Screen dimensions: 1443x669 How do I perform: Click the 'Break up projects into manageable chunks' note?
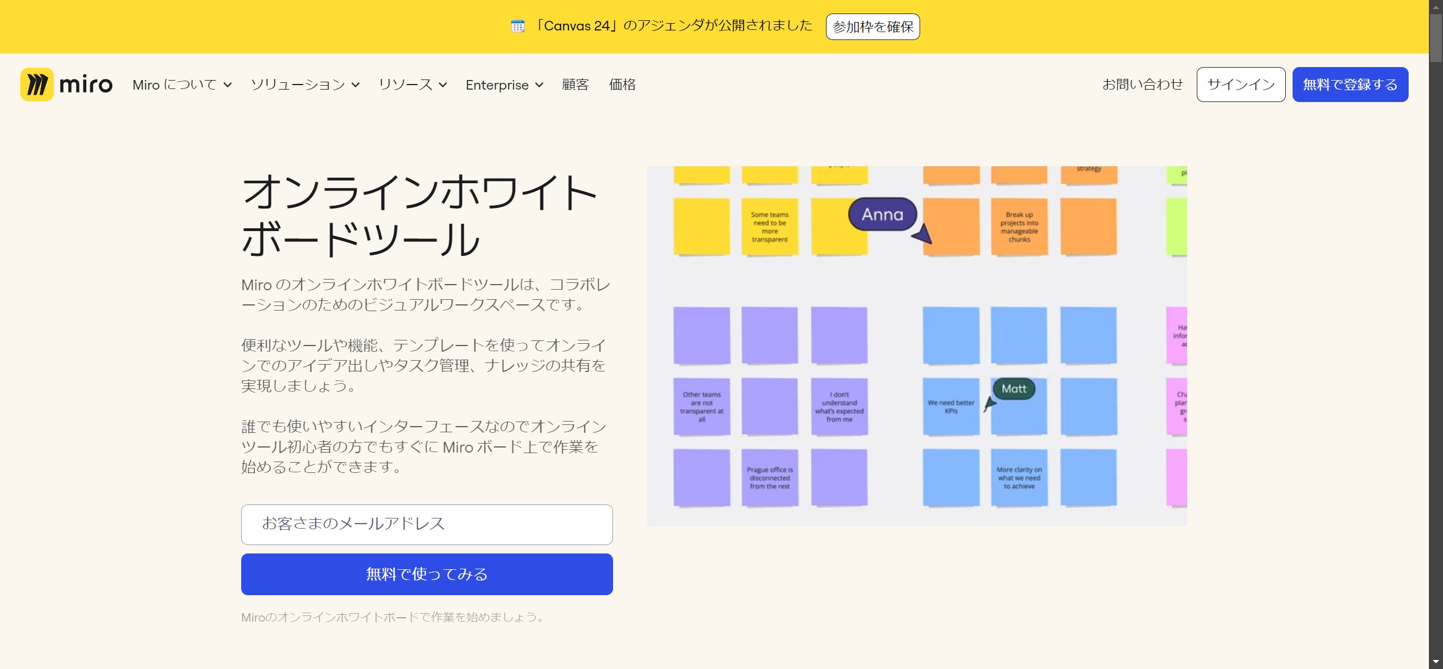coord(1019,227)
